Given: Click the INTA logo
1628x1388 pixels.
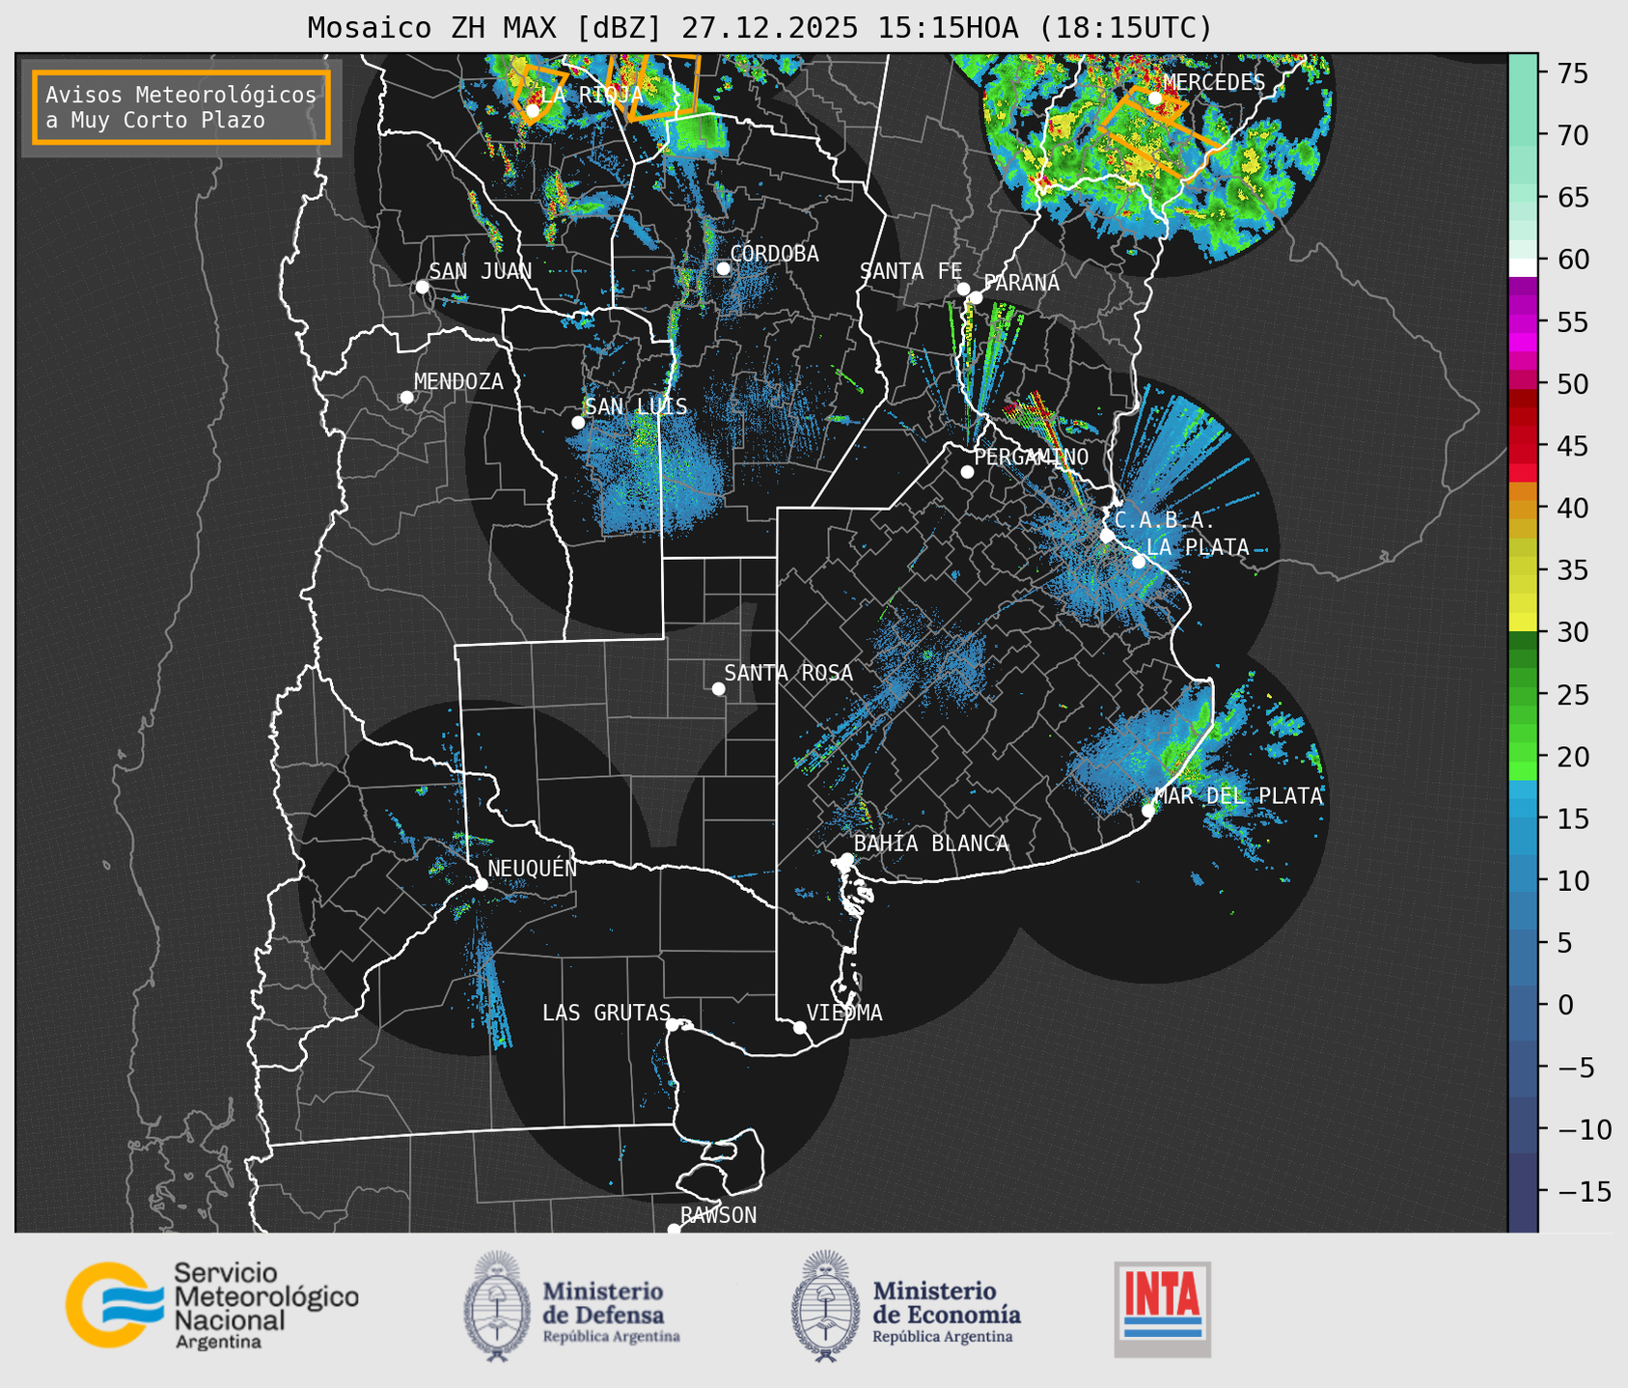Looking at the screenshot, I should click(1163, 1309).
